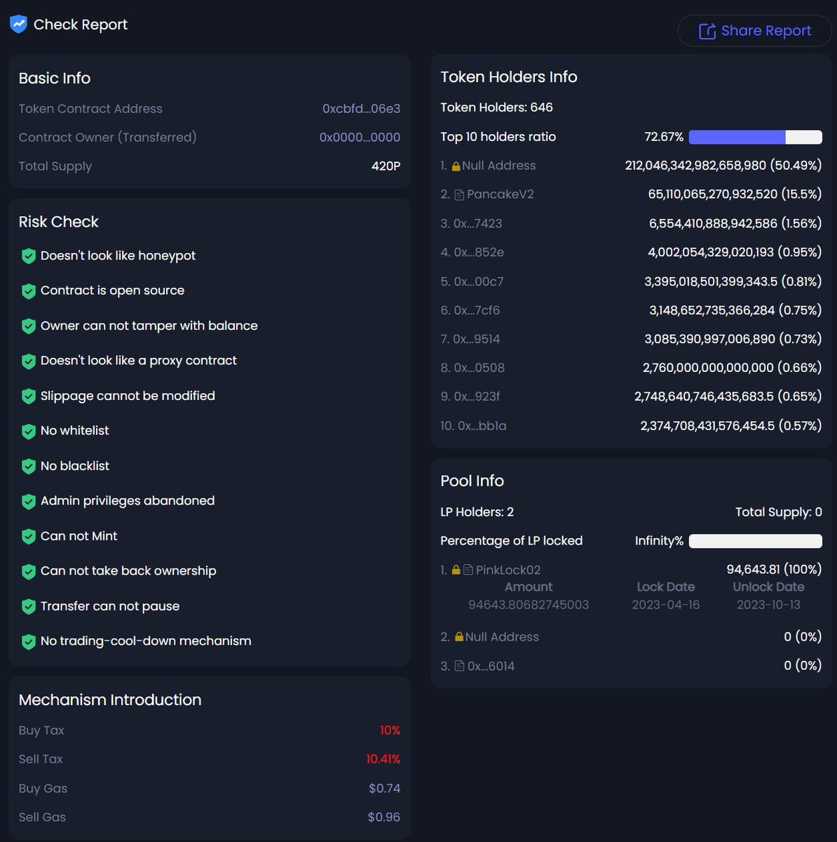
Task: Click the Risk Check heading
Action: 58,222
